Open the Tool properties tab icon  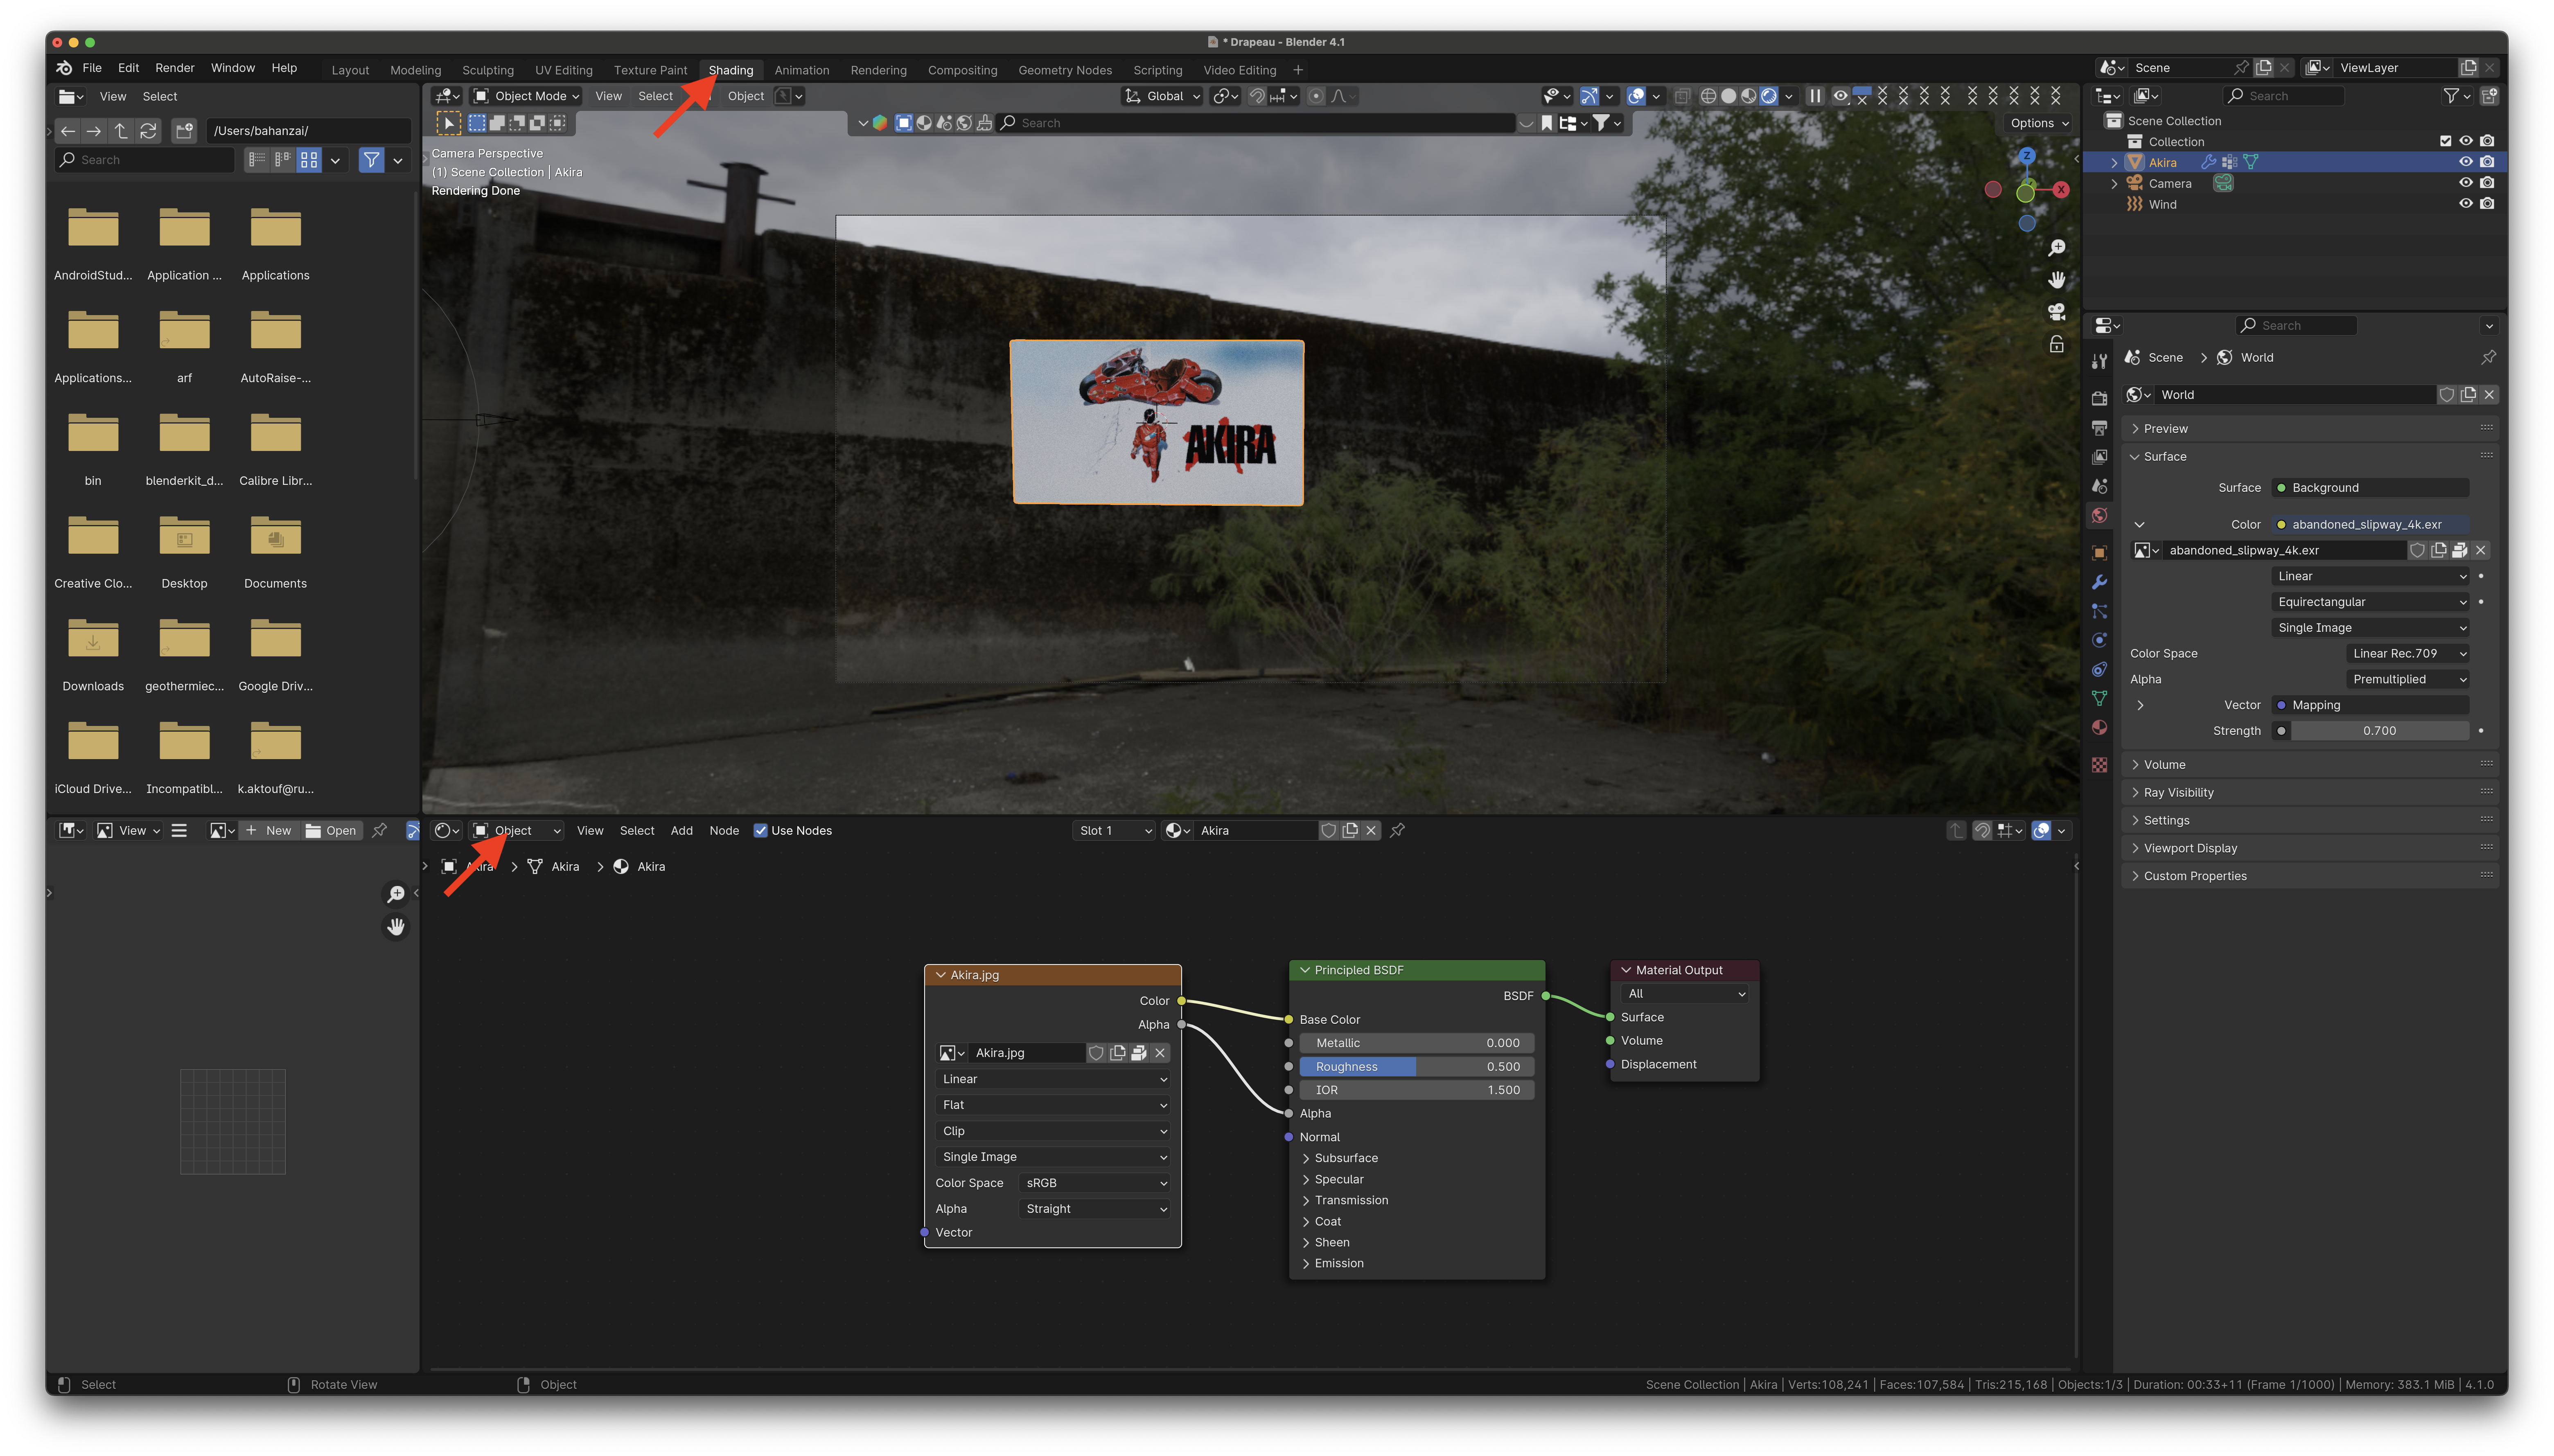(2099, 361)
